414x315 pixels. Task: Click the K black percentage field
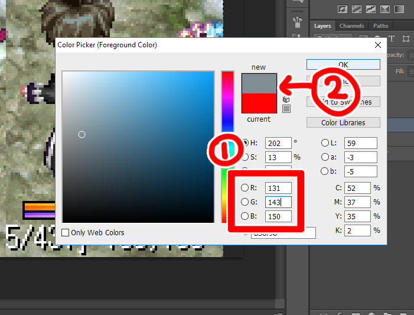357,230
